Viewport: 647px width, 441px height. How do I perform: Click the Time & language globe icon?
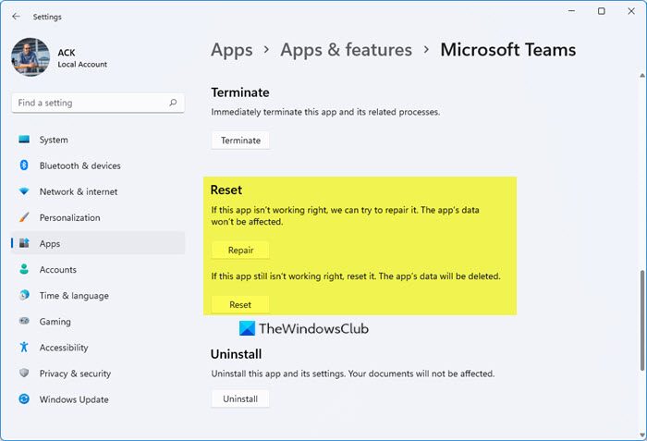24,295
